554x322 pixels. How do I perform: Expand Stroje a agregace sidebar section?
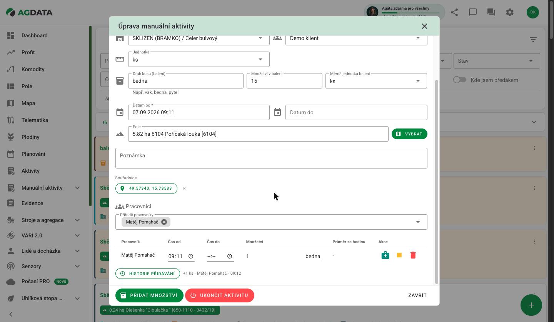[x=77, y=220]
